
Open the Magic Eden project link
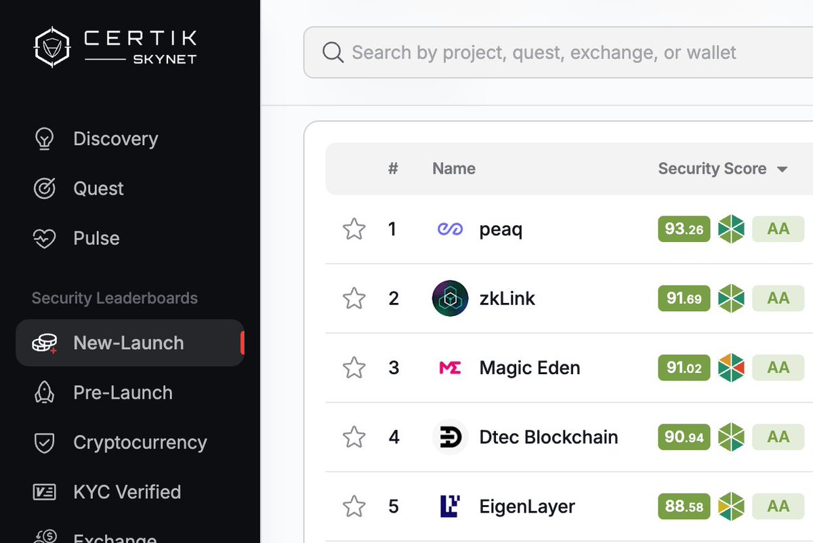(x=530, y=368)
